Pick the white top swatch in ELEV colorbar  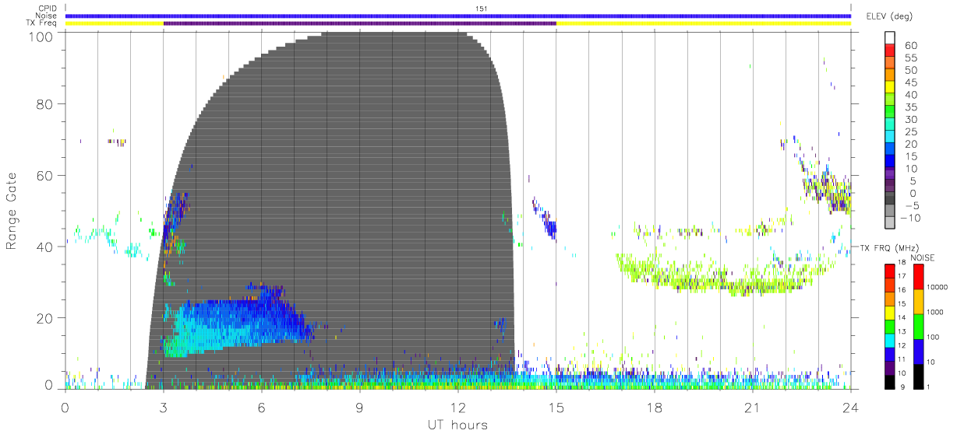click(890, 38)
